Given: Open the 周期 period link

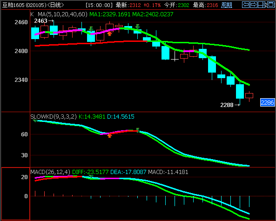Looking at the screenshot, I should click(227, 5).
